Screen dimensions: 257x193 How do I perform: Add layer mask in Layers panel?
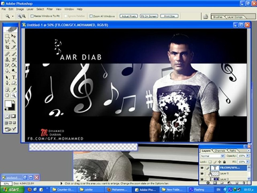coord(215,183)
